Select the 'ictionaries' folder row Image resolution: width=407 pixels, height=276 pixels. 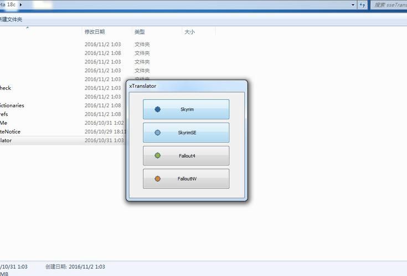pyautogui.click(x=62, y=105)
